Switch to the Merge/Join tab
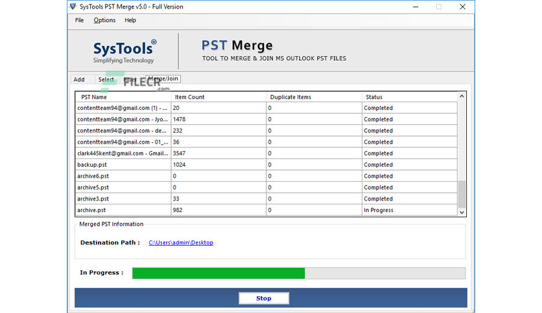The width and height of the screenshot is (542, 313). (163, 79)
